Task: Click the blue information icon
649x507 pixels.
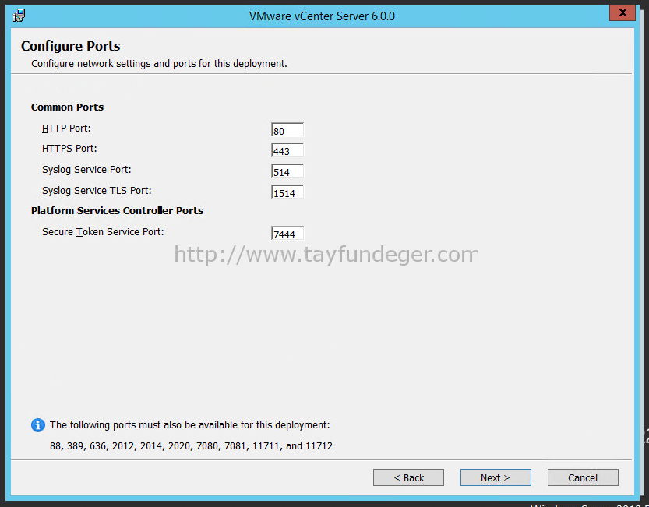Action: pyautogui.click(x=37, y=425)
